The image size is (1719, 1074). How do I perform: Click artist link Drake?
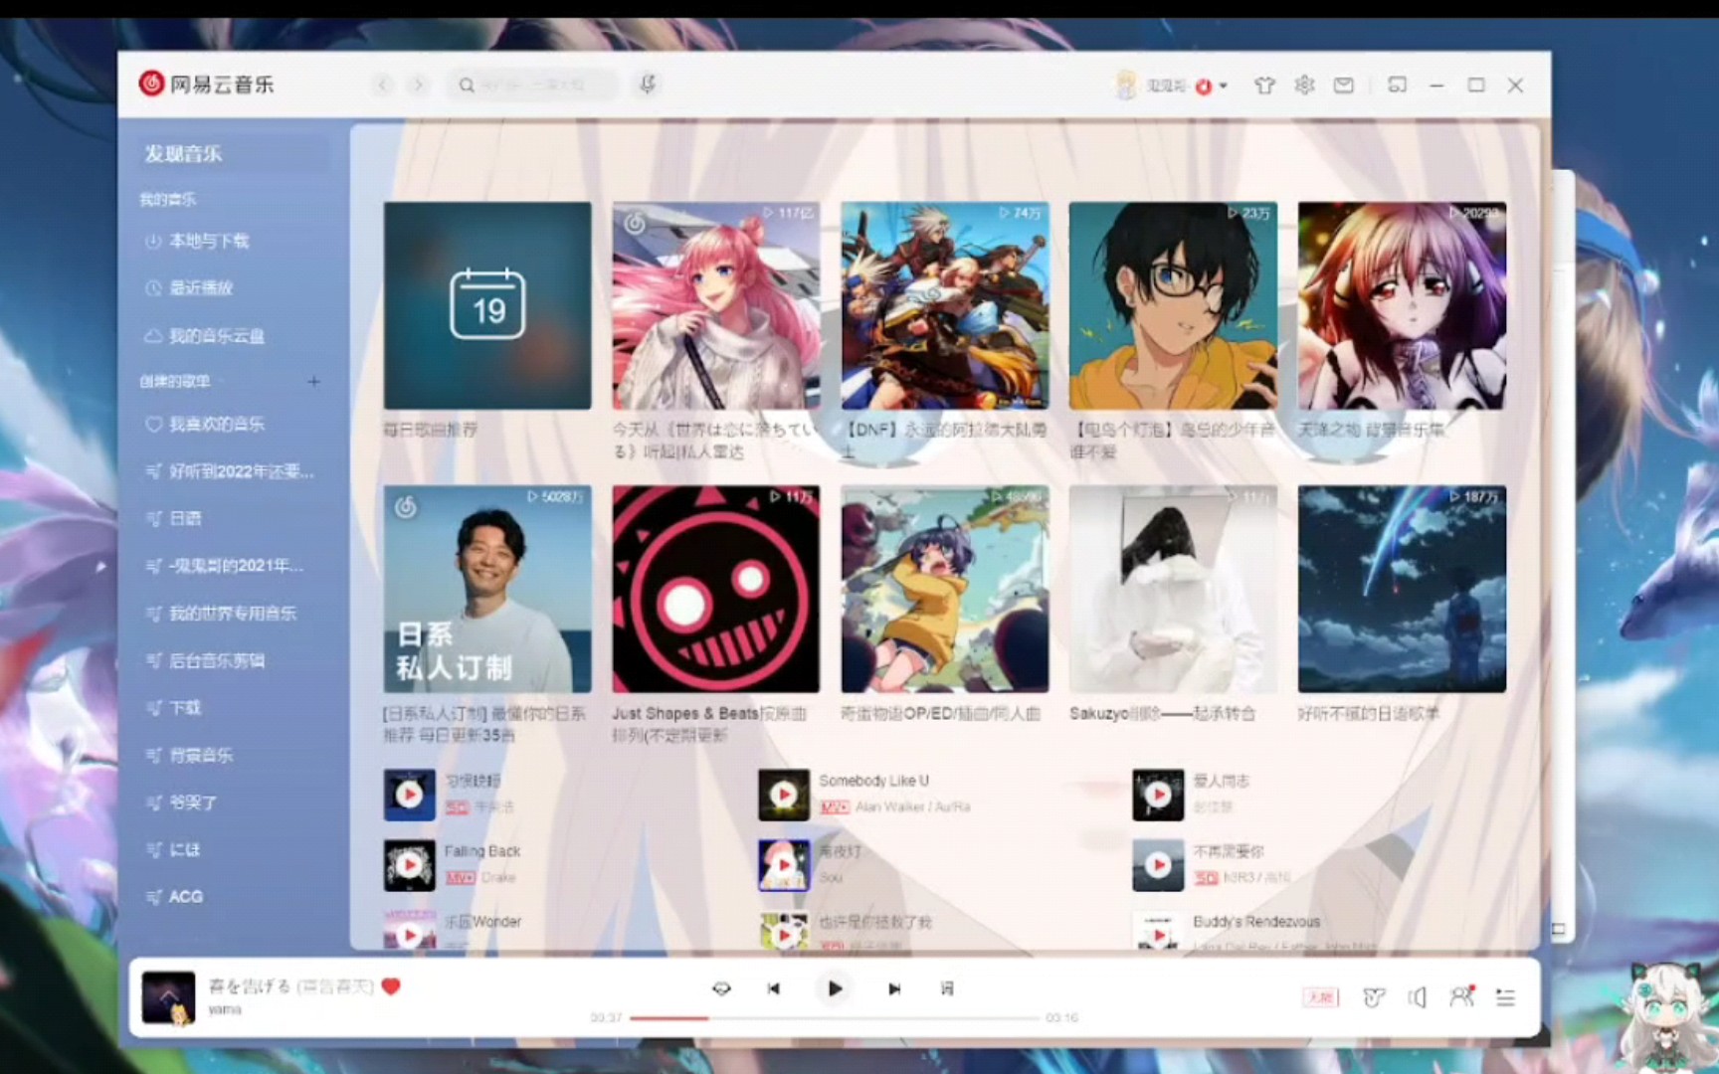(x=498, y=878)
